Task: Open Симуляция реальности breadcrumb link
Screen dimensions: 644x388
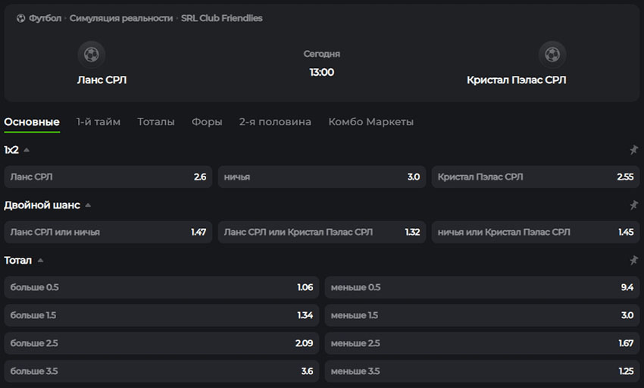Action: point(120,18)
